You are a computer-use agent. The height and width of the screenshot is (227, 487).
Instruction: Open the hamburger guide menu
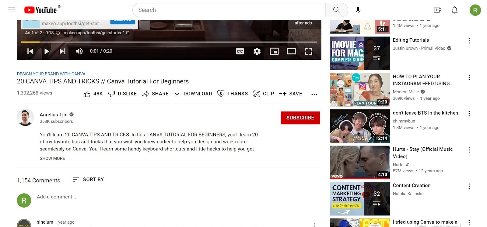tap(12, 10)
